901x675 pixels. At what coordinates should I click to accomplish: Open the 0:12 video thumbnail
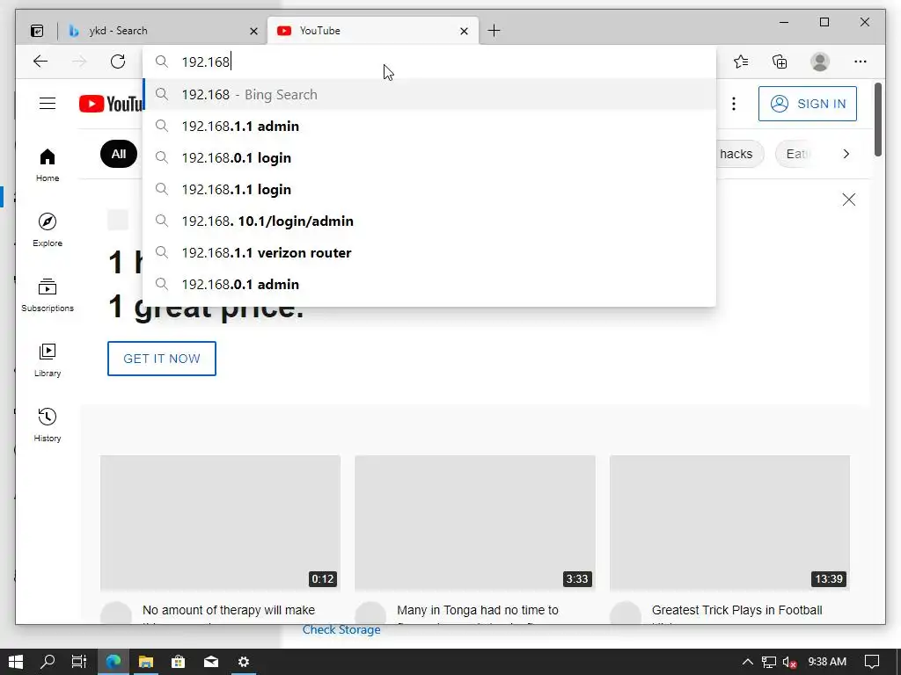[220, 523]
